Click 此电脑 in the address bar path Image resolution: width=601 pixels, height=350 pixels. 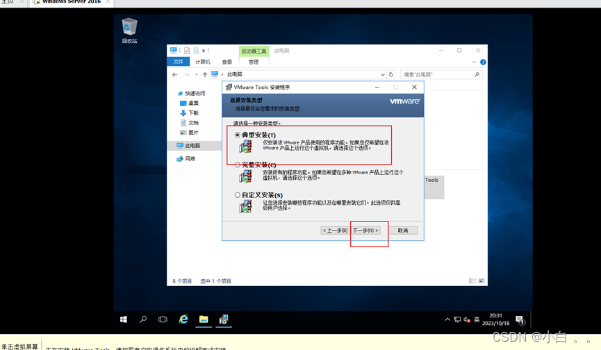coord(235,74)
